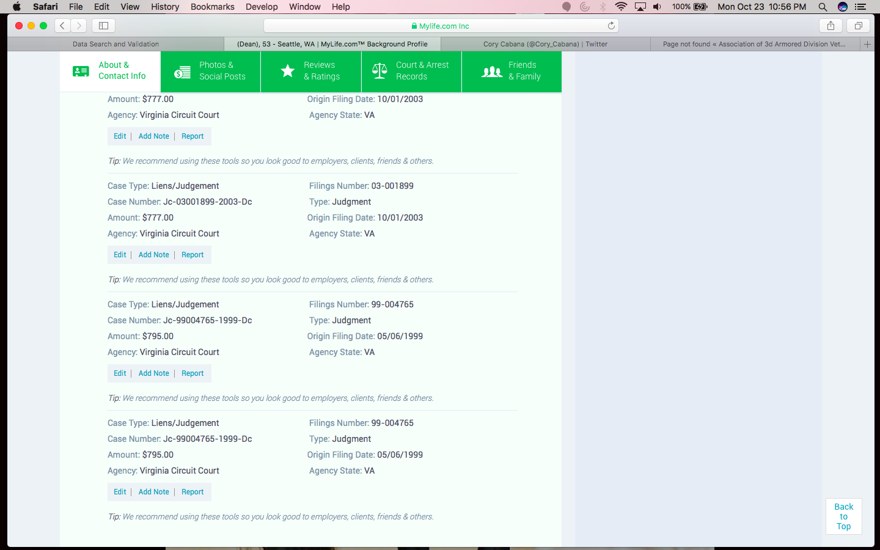The width and height of the screenshot is (880, 550).
Task: Open the History menu
Action: [165, 7]
